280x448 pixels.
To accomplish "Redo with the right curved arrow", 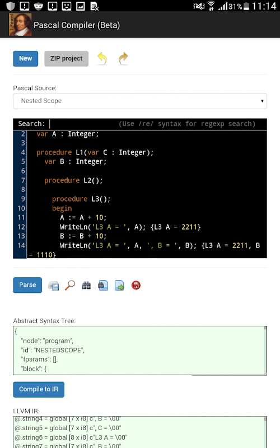I will click(x=123, y=59).
